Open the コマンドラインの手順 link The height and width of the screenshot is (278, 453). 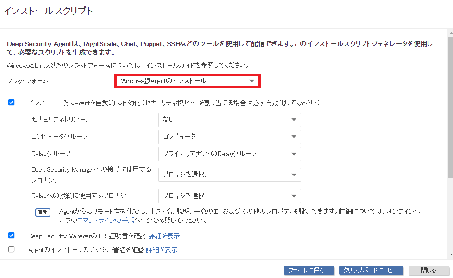(106, 220)
